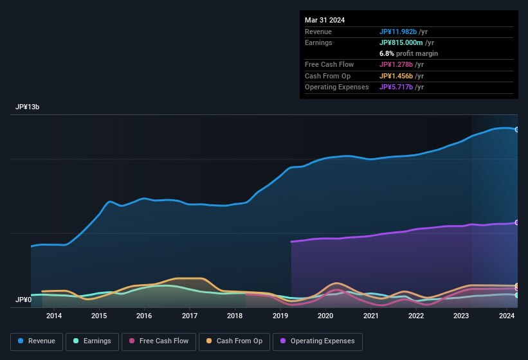The width and height of the screenshot is (528, 360).
Task: Click the 2020 x-axis label
Action: tap(325, 316)
